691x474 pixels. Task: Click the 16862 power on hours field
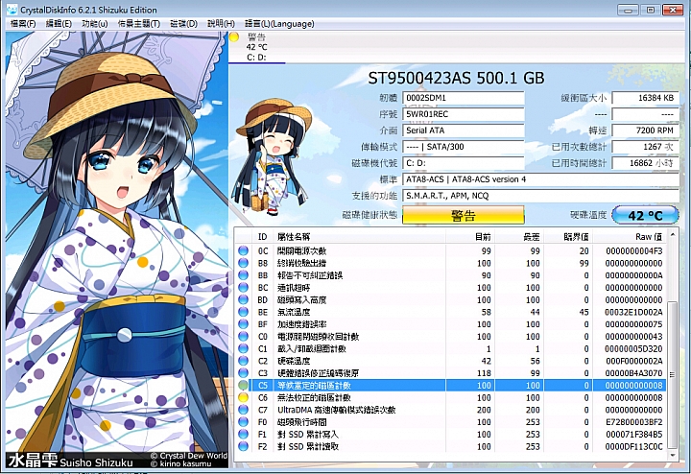(x=645, y=163)
